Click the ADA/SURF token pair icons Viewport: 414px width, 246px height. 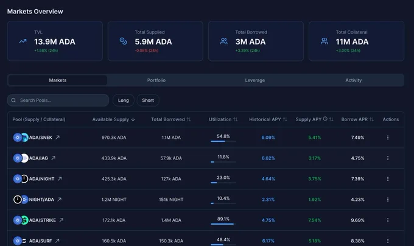click(x=20, y=241)
